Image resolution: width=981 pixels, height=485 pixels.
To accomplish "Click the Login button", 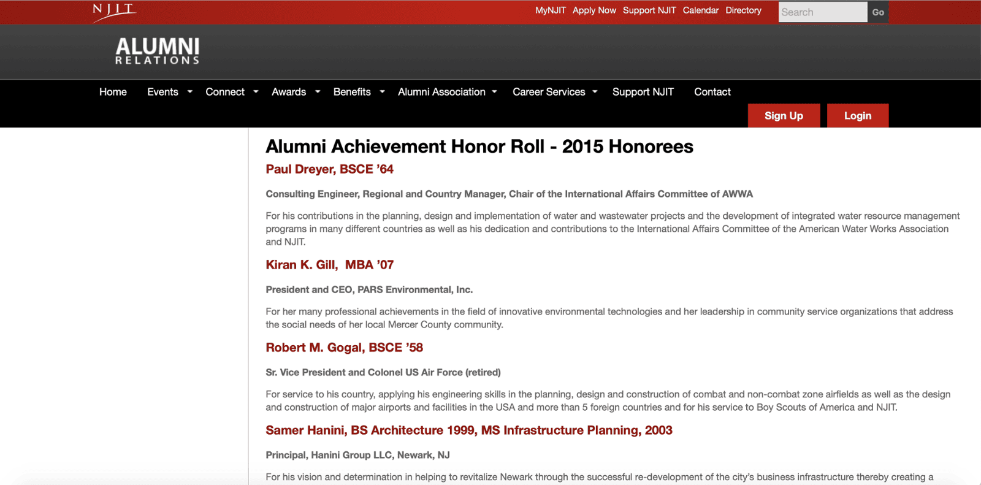I will click(857, 116).
